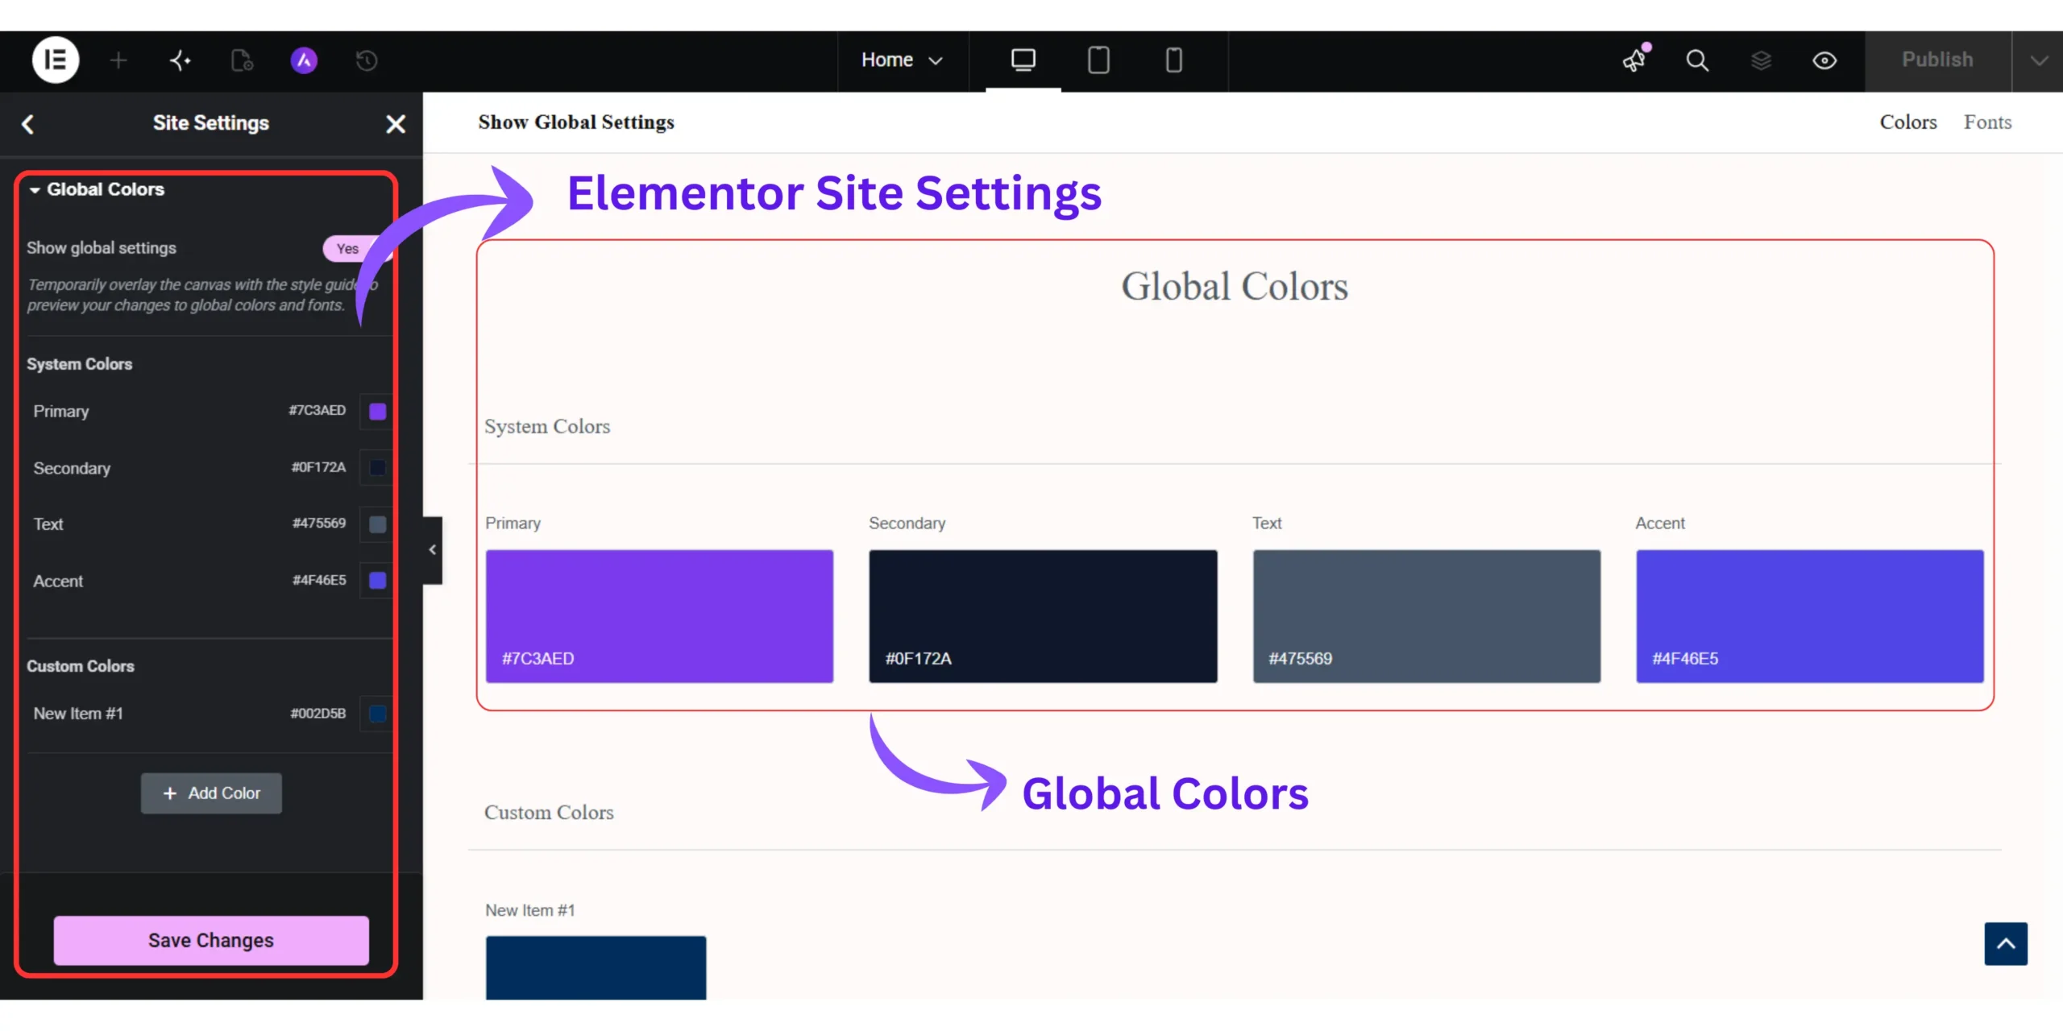The image size is (2063, 1031).
Task: Click the Publish button
Action: [1937, 60]
